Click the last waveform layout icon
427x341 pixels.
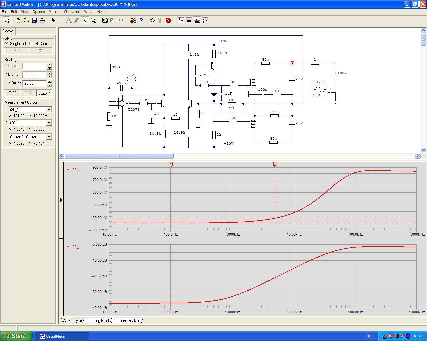pyautogui.click(x=205, y=20)
